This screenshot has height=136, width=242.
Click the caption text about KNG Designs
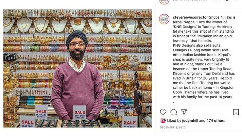[x=204, y=57]
